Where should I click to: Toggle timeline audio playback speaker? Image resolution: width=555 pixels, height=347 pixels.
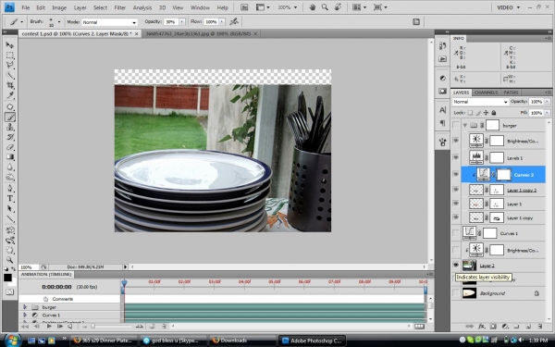(x=70, y=326)
